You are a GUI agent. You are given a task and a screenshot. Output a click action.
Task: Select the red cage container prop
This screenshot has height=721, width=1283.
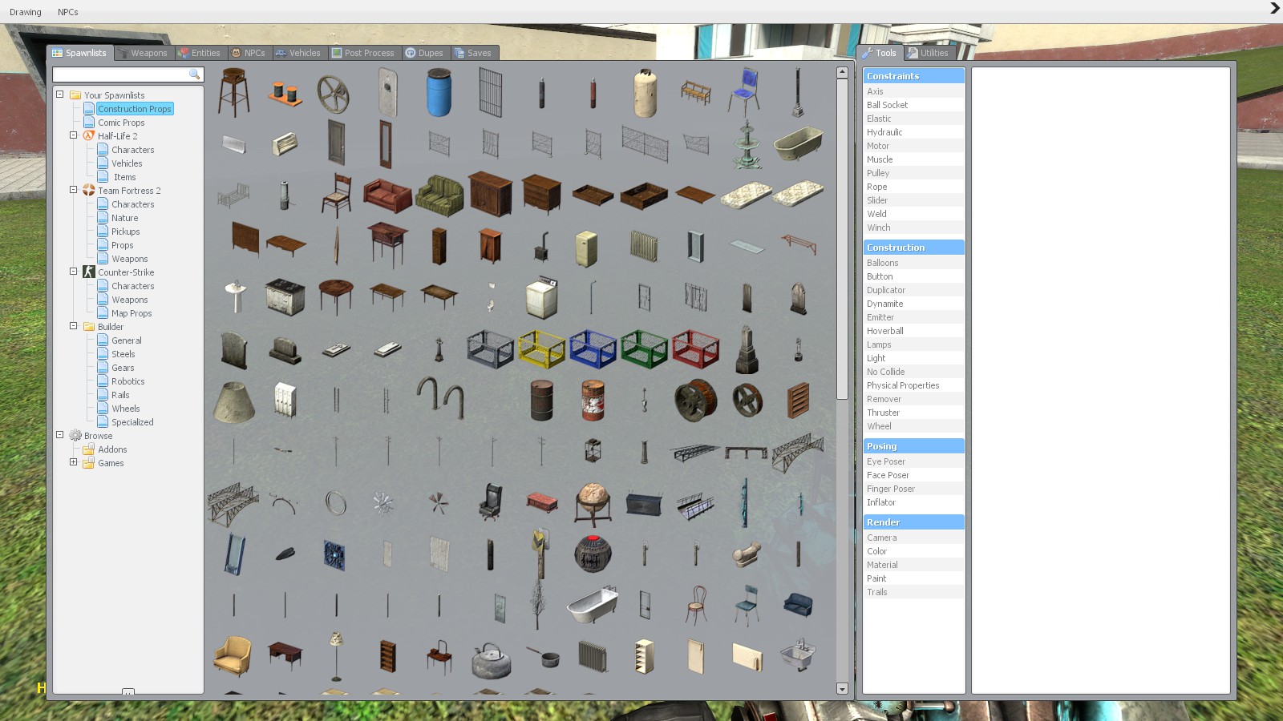tap(695, 348)
